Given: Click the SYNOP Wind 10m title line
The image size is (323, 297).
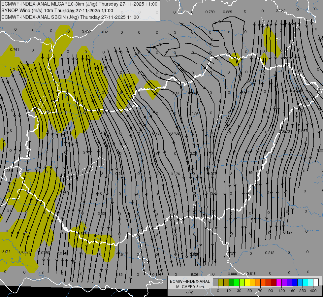Looking at the screenshot, I should click(x=57, y=11).
